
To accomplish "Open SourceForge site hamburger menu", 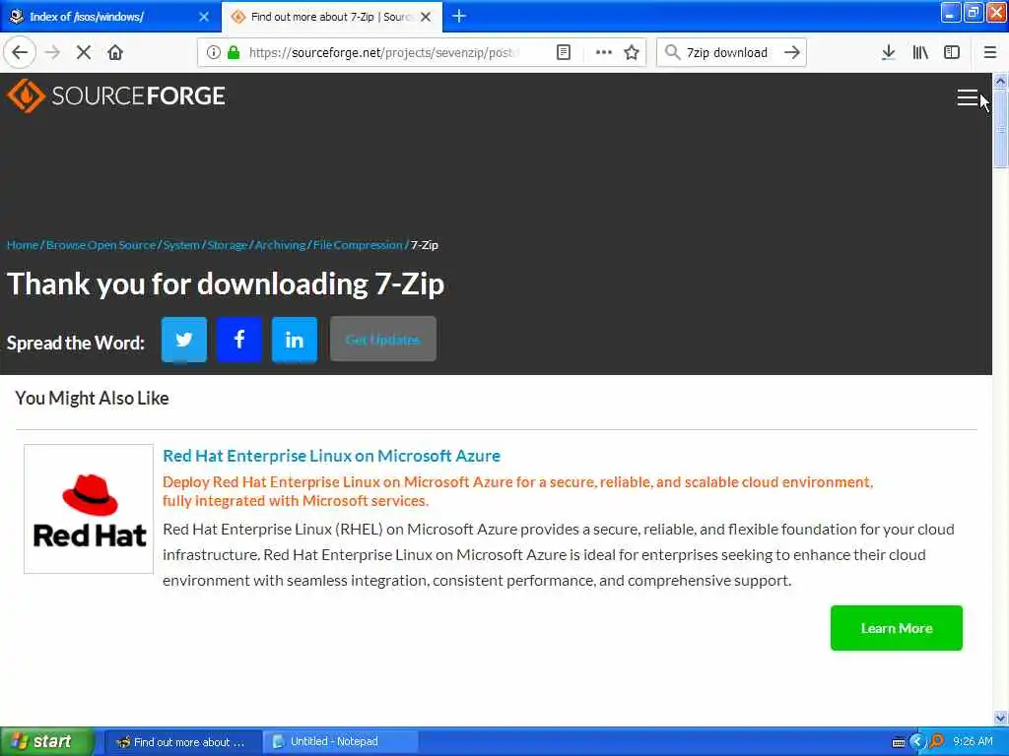I will coord(968,97).
